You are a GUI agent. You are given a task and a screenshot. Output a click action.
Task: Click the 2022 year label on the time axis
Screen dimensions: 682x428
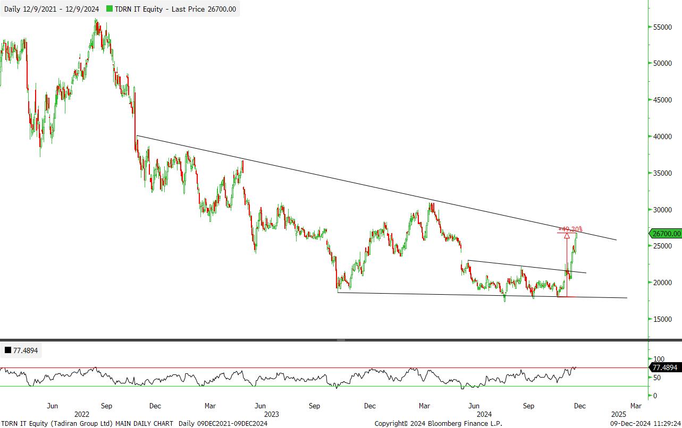click(82, 414)
